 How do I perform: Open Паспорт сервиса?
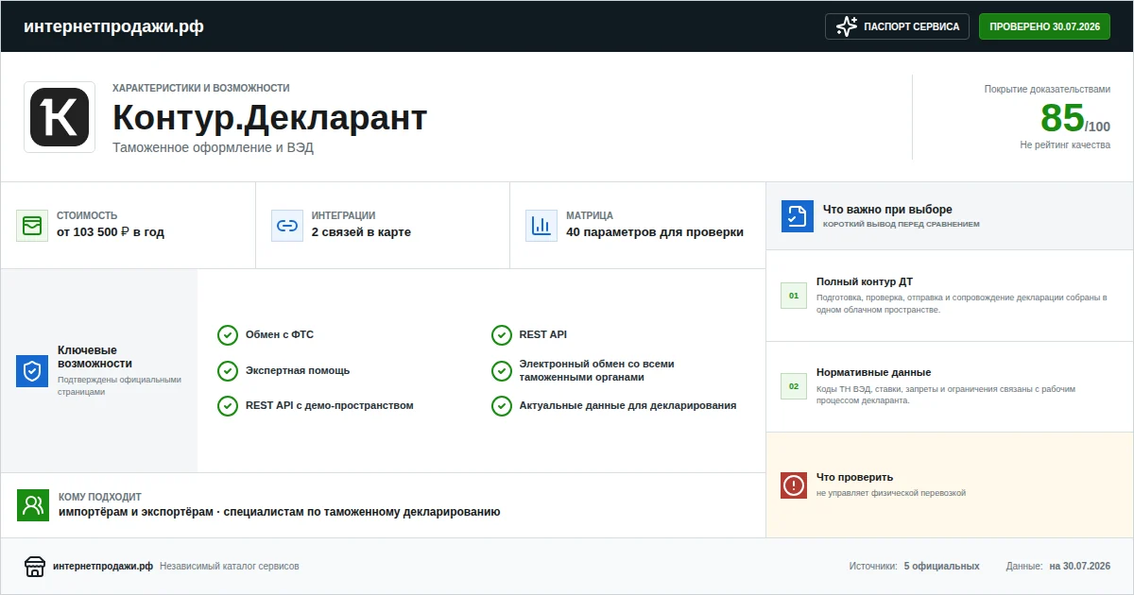(x=897, y=26)
